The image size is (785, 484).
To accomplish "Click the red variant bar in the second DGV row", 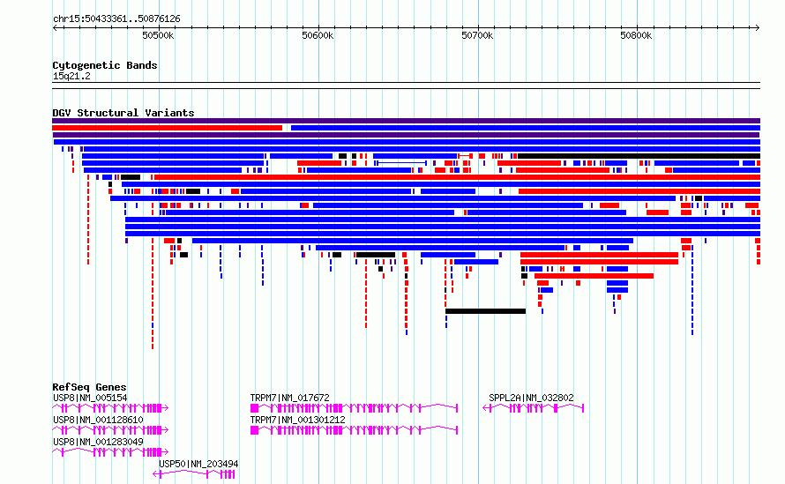I will click(168, 128).
